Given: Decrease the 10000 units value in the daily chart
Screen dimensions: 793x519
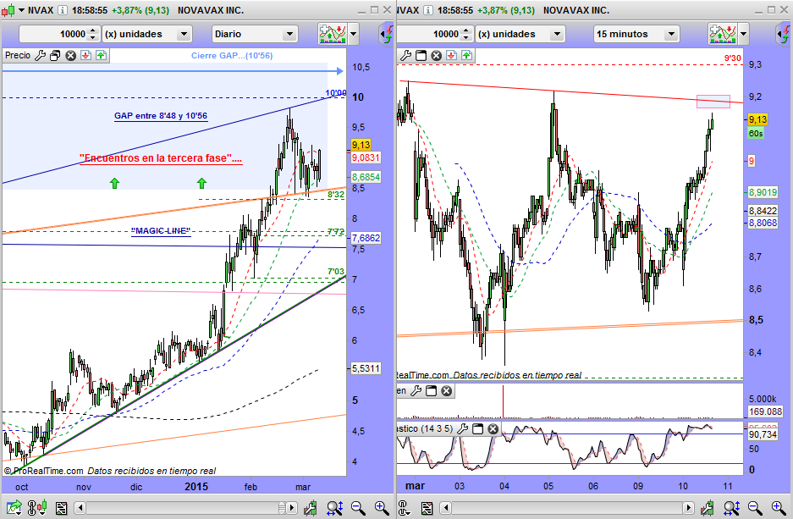Looking at the screenshot, I should tap(92, 38).
